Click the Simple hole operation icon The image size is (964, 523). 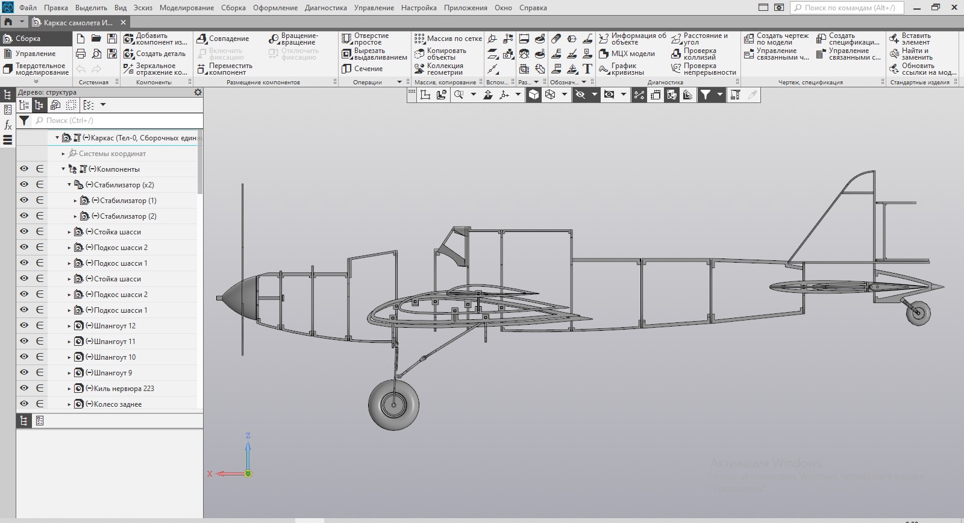(346, 39)
